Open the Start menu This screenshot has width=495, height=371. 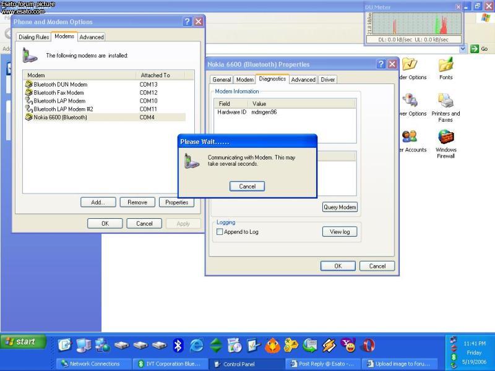coord(24,342)
